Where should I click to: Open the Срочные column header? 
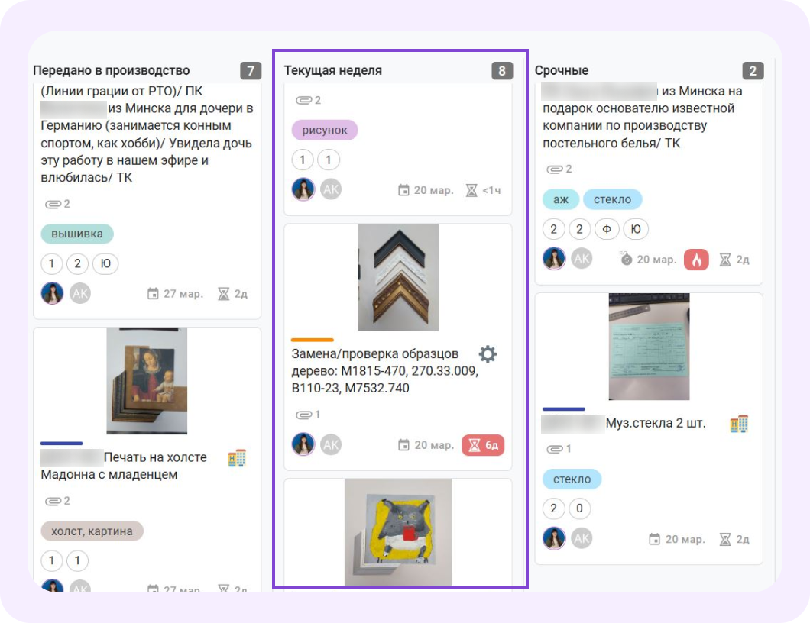[x=562, y=71]
